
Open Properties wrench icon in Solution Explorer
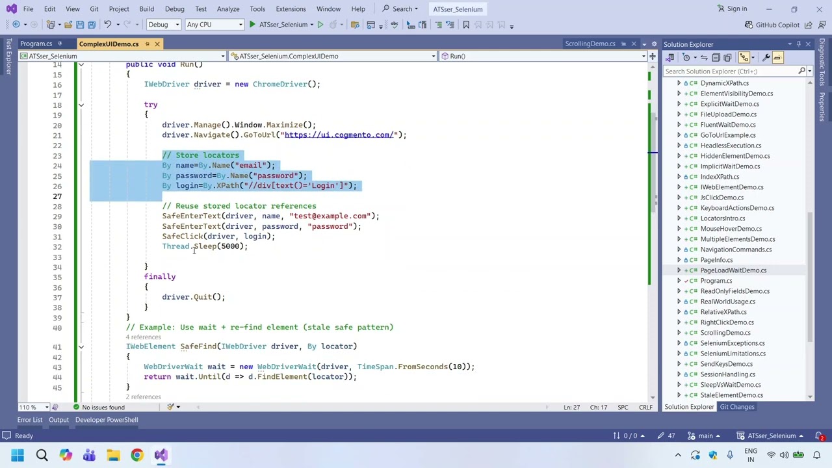point(766,58)
